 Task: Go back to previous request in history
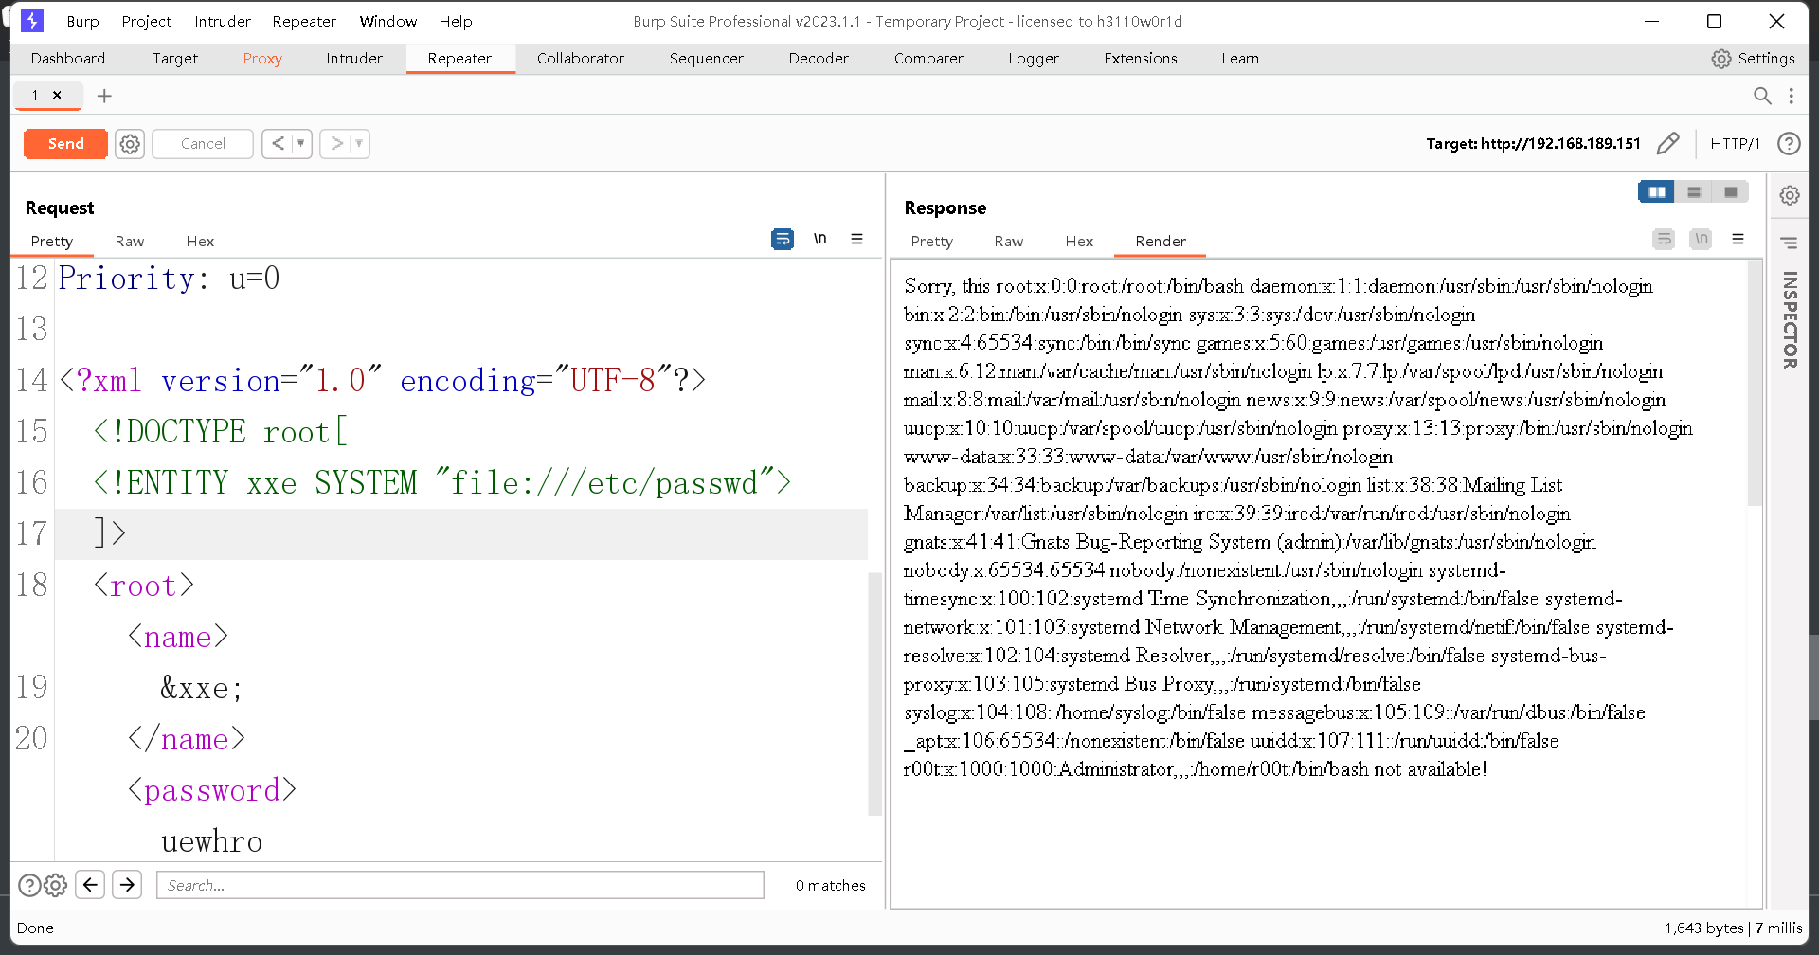coord(279,144)
